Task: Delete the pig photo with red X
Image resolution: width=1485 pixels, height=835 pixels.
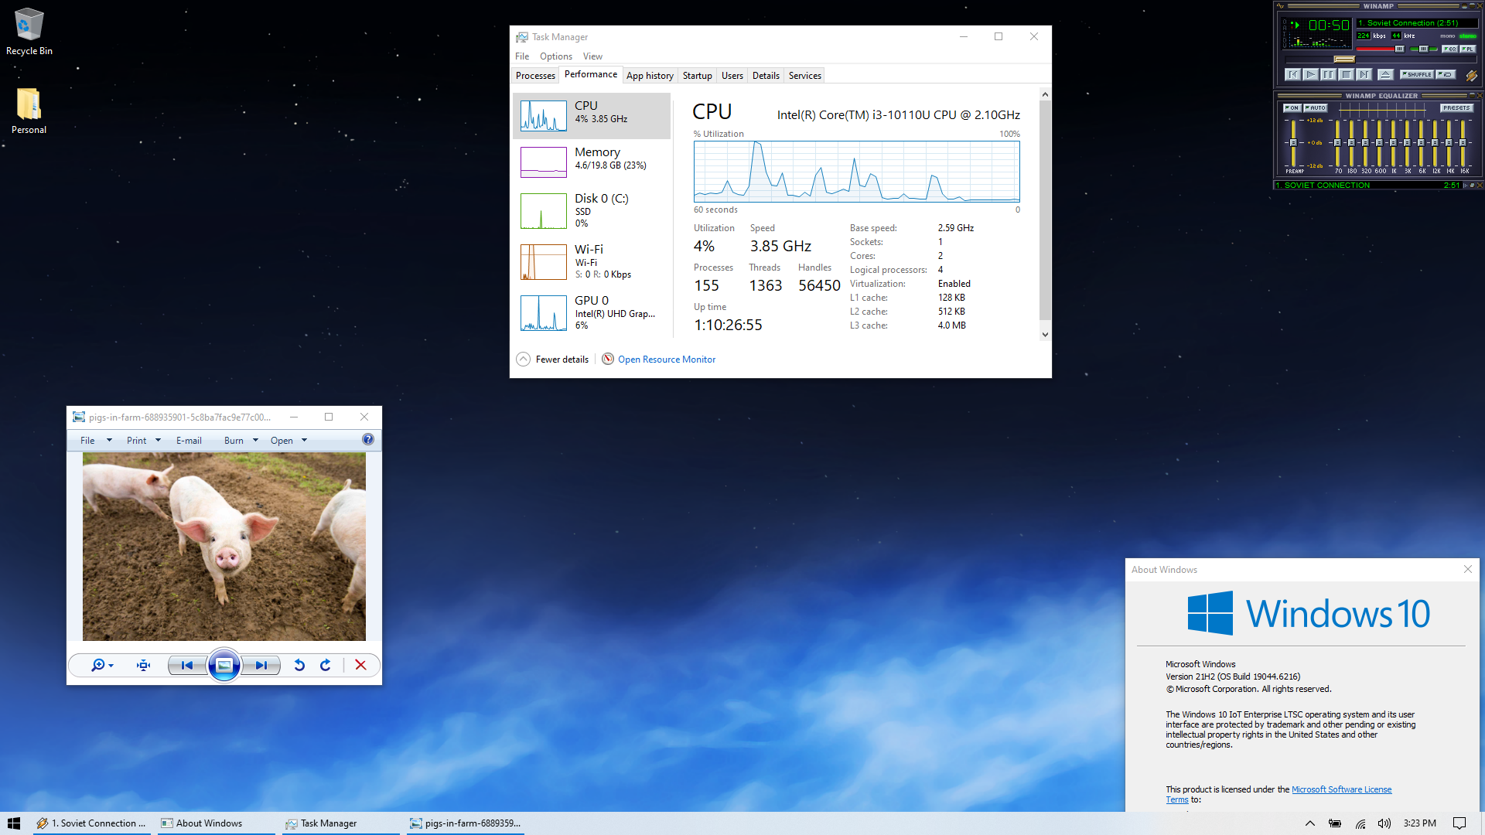Action: tap(360, 665)
